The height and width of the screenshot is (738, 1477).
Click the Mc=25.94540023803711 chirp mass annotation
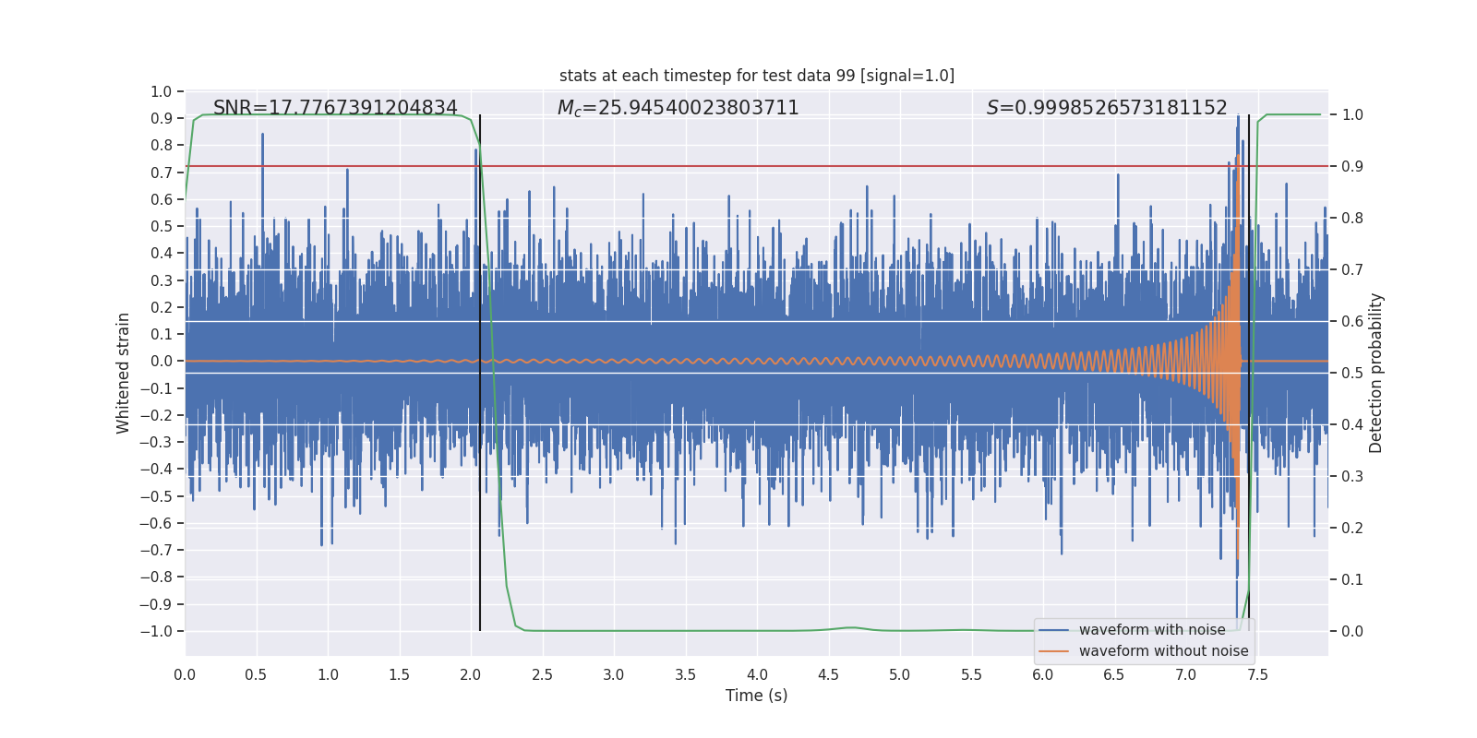tap(678, 108)
